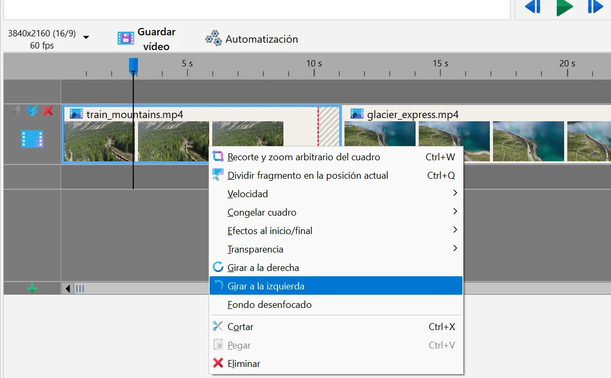
Task: Click Guardar vídeo button
Action: click(x=146, y=39)
